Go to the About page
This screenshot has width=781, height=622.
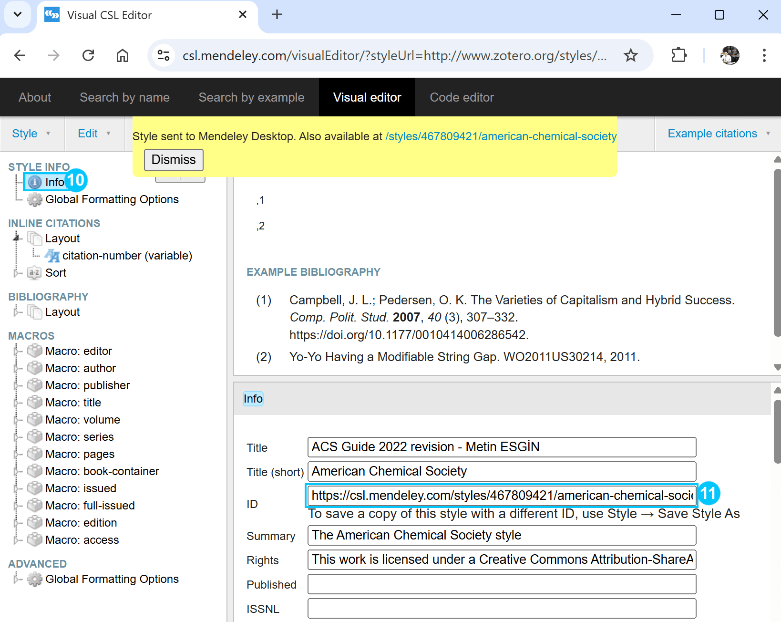point(35,97)
